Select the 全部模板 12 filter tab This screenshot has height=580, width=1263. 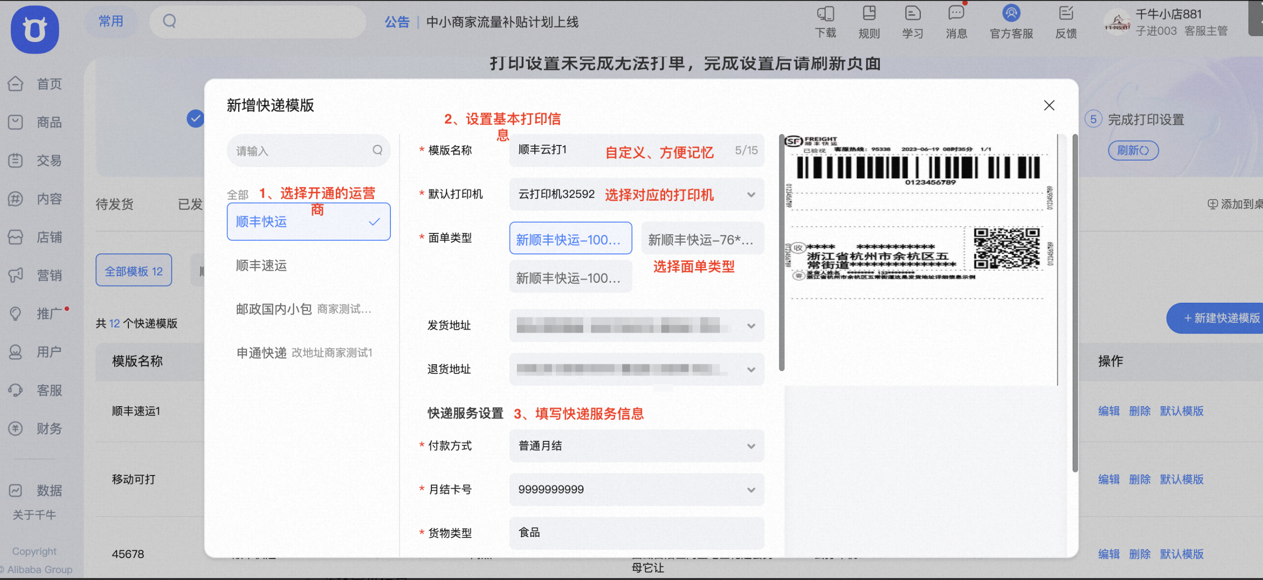click(x=133, y=270)
